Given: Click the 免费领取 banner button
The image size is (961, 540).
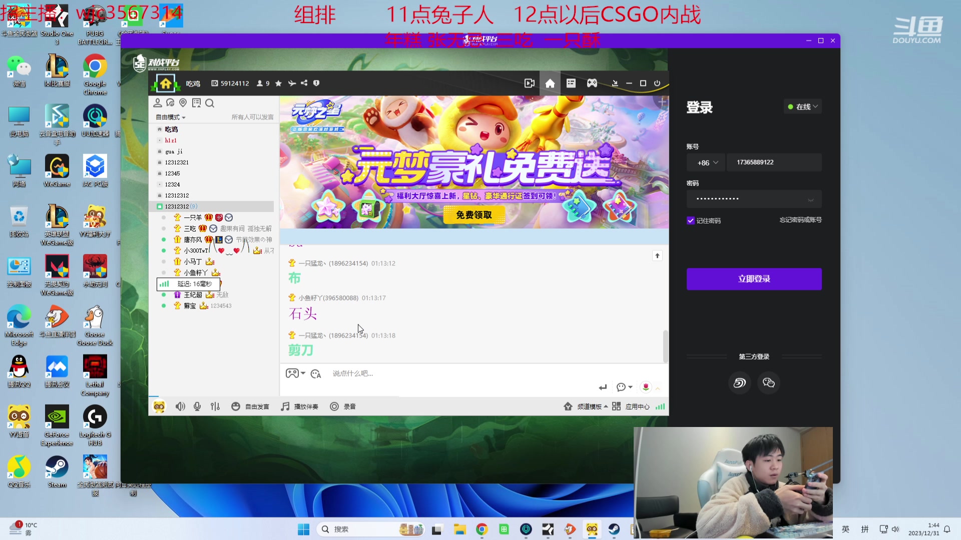Looking at the screenshot, I should click(x=473, y=215).
